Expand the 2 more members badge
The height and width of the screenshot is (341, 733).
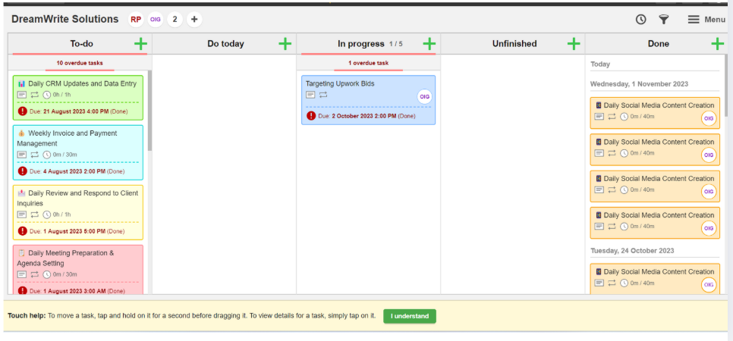[x=175, y=20]
